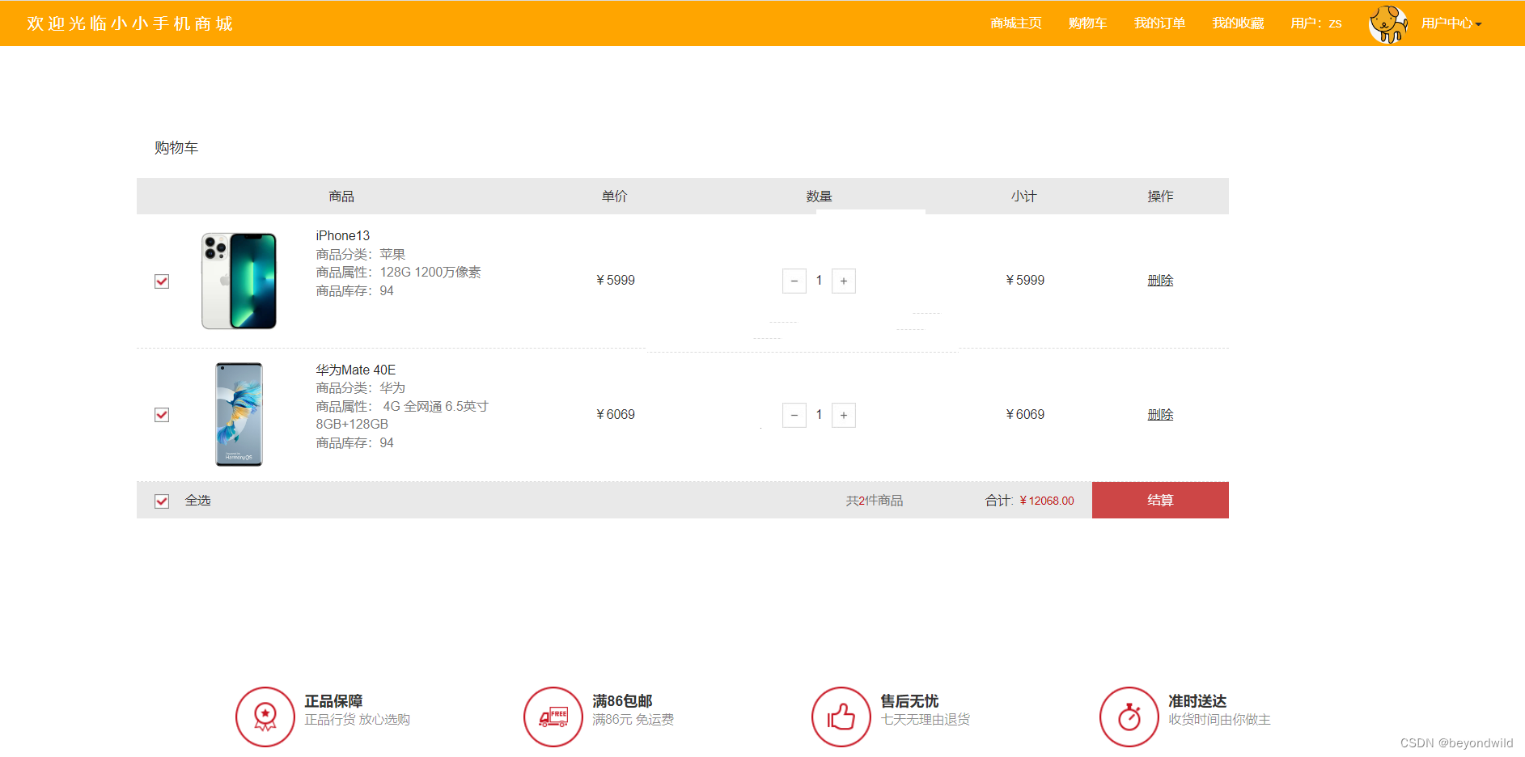Click the 华为Mate 40E product thumbnail
The height and width of the screenshot is (757, 1525).
tap(239, 414)
